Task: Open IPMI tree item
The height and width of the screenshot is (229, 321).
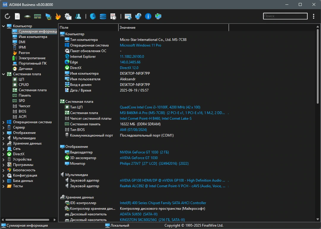Action: (x=22, y=47)
